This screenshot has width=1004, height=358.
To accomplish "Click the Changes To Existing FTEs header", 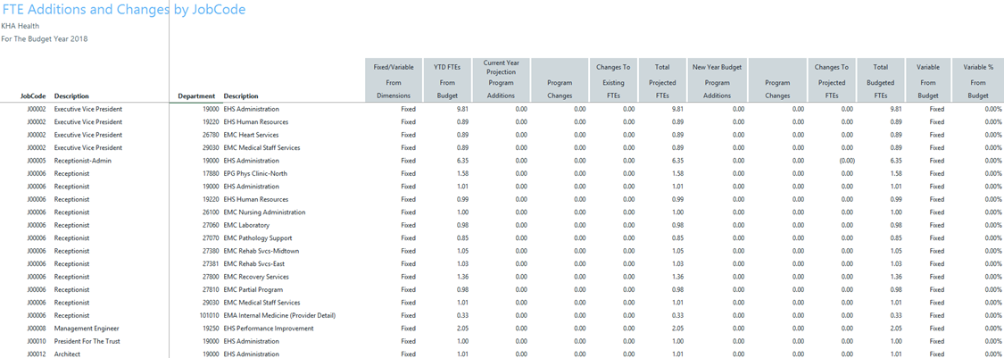I will 613,81.
